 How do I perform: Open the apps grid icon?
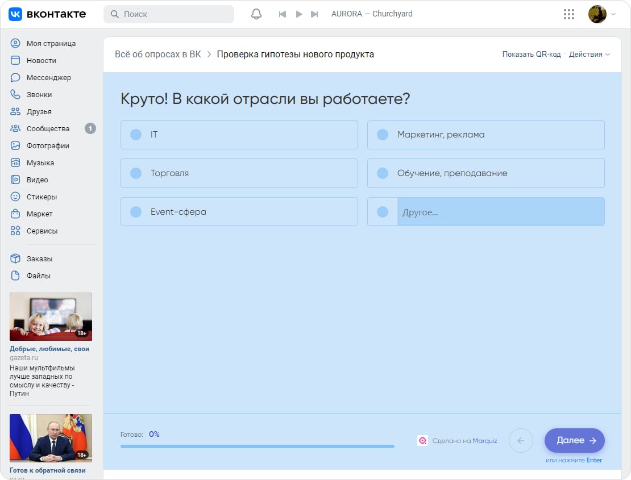pyautogui.click(x=568, y=14)
